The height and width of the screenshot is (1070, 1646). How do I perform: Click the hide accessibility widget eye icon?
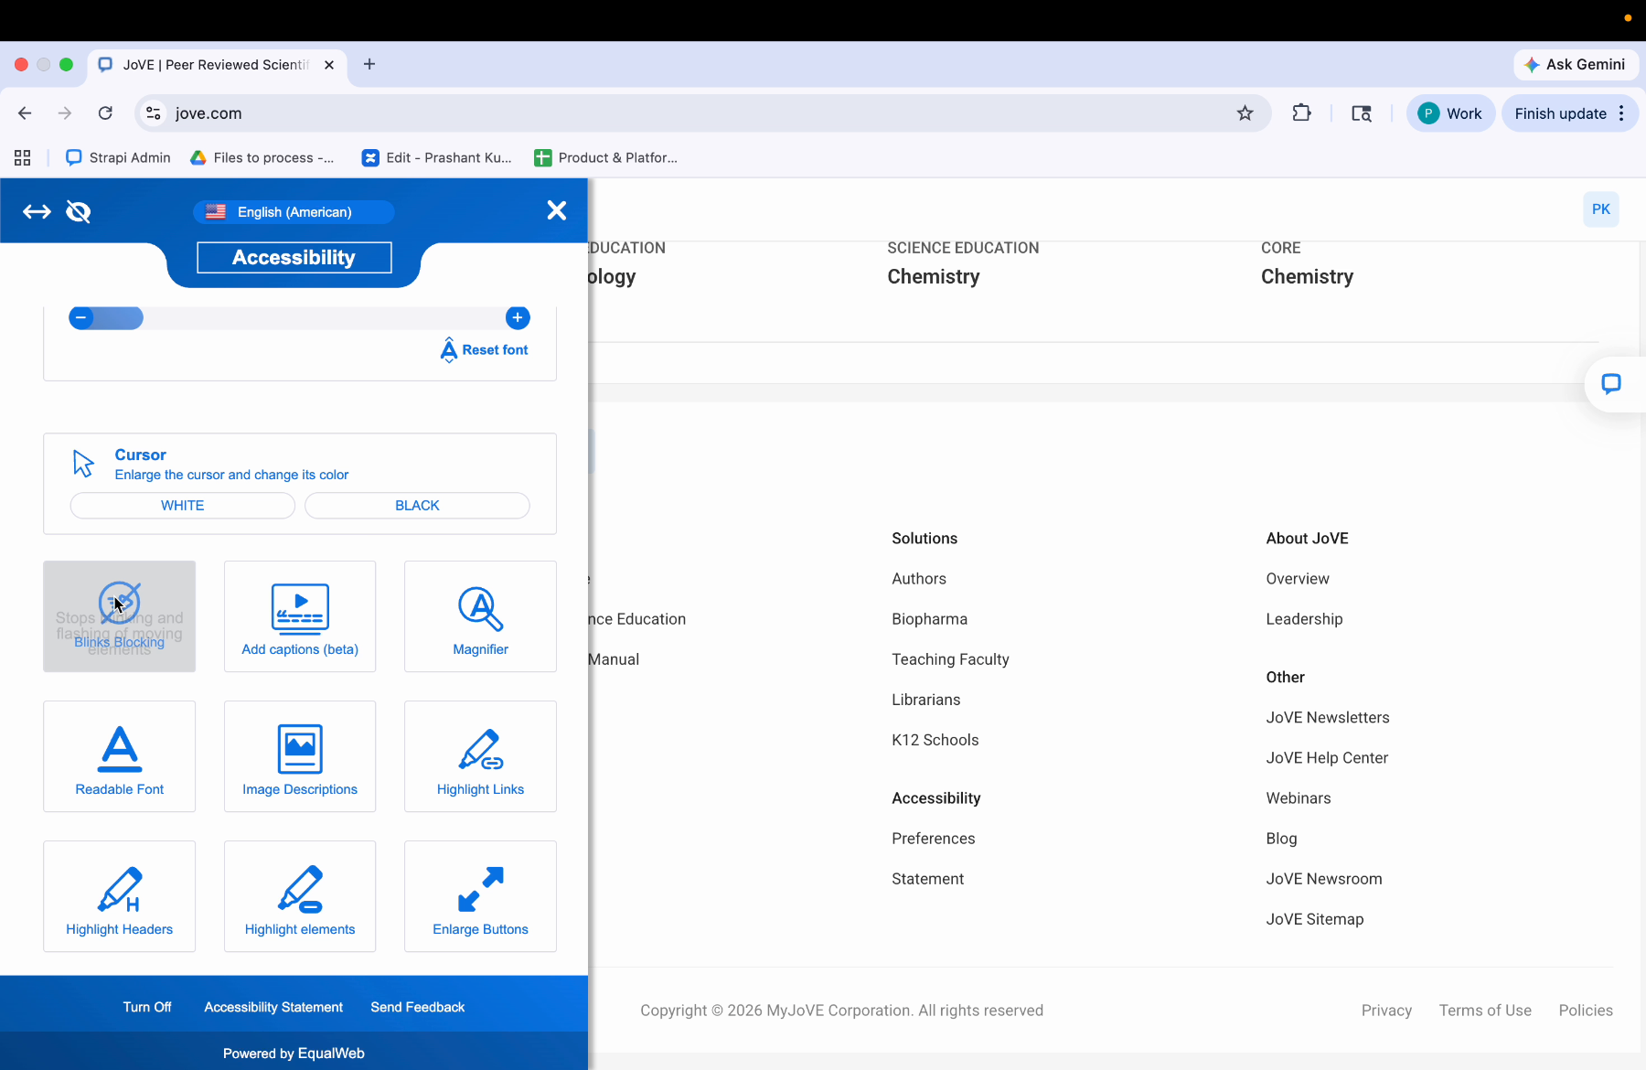point(79,212)
